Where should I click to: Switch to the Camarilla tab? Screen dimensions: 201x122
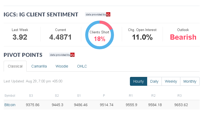(39, 66)
